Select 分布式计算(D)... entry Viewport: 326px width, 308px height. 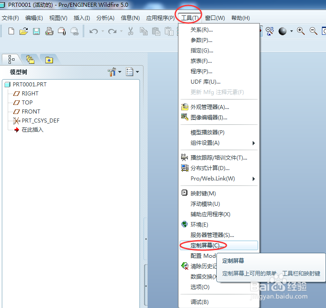(219, 168)
